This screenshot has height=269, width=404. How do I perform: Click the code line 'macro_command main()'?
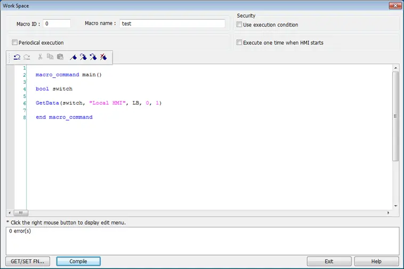click(69, 75)
